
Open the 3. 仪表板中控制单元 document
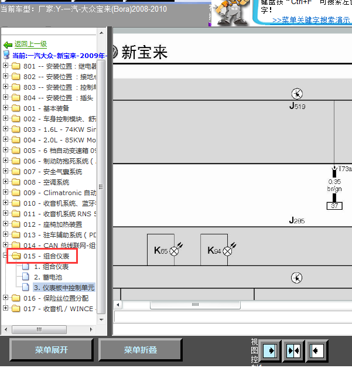[x=64, y=288]
